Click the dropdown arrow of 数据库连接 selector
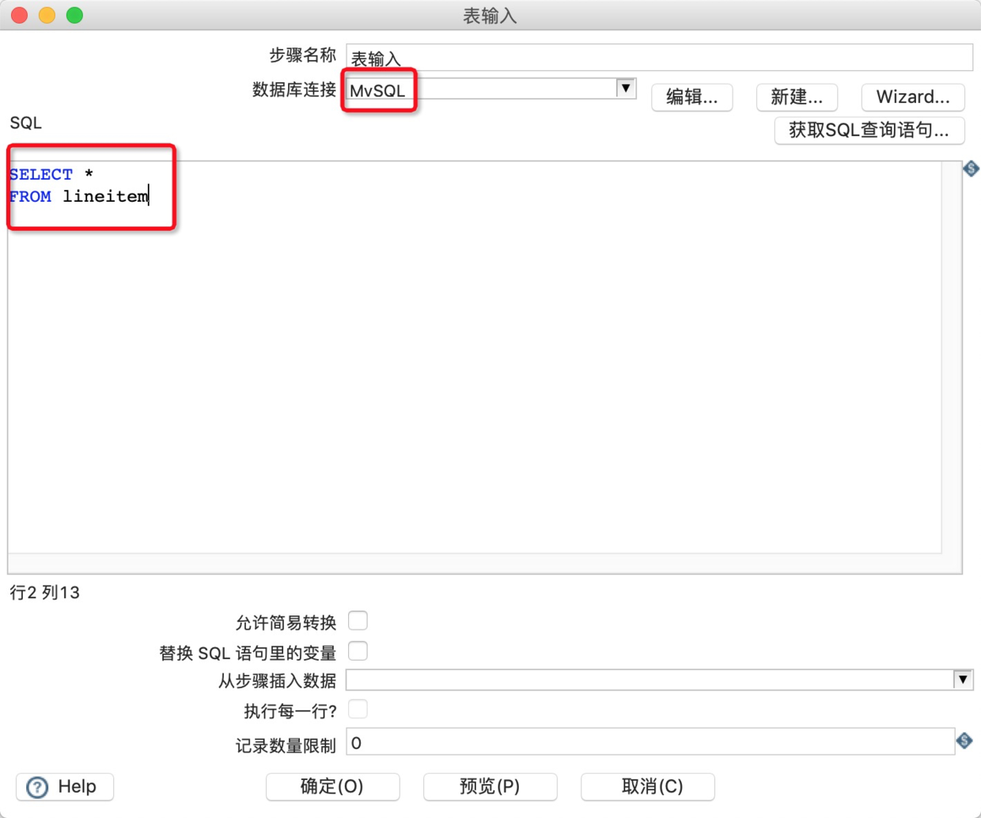The height and width of the screenshot is (818, 981). click(x=626, y=88)
